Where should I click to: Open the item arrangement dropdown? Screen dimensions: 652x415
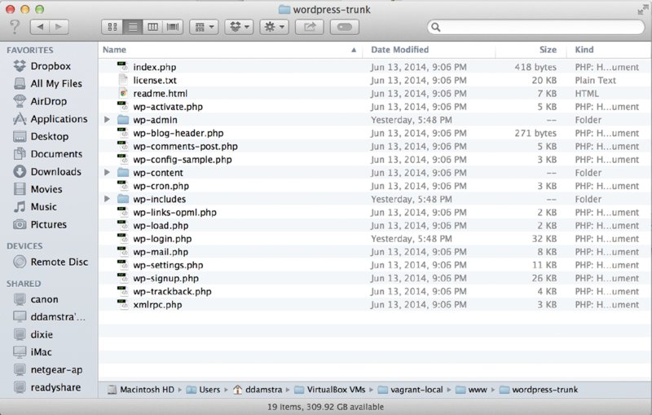point(204,27)
